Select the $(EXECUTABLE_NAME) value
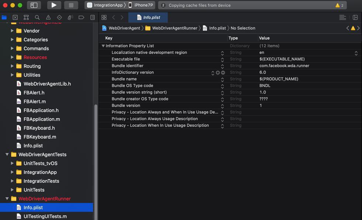The width and height of the screenshot is (362, 220). point(282,59)
